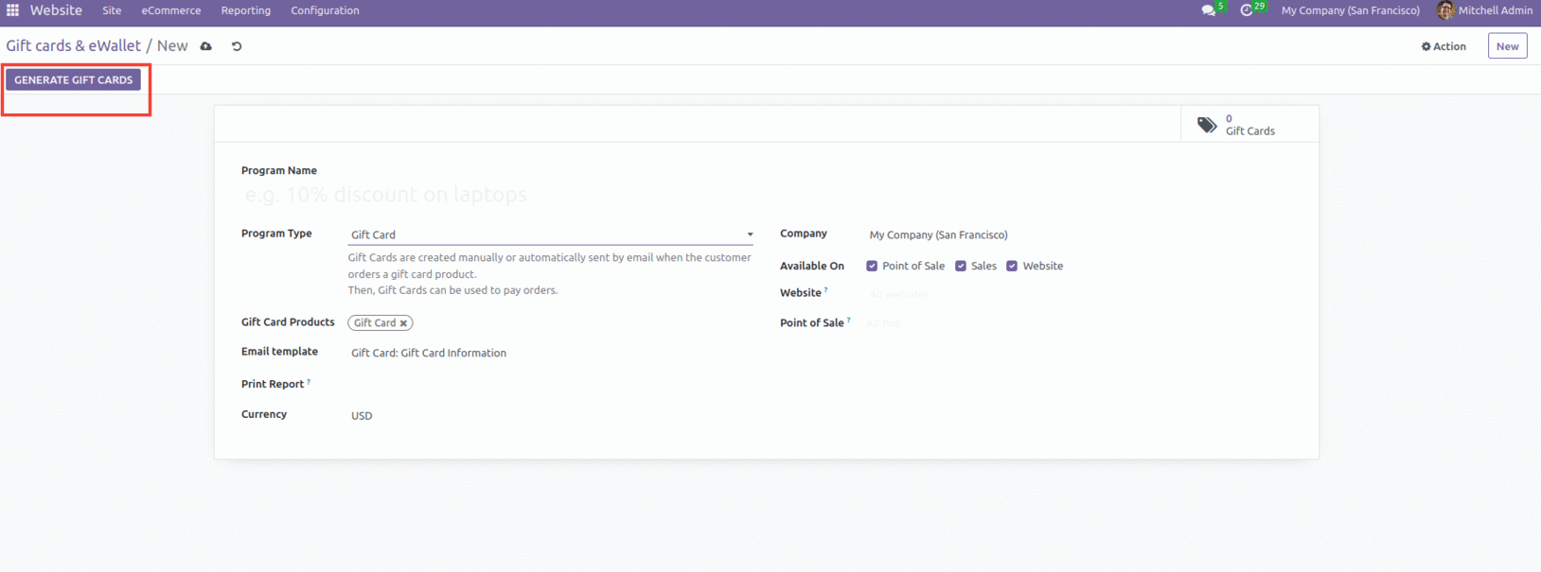1541x572 pixels.
Task: Uncheck the Website availability checkbox
Action: click(1012, 267)
